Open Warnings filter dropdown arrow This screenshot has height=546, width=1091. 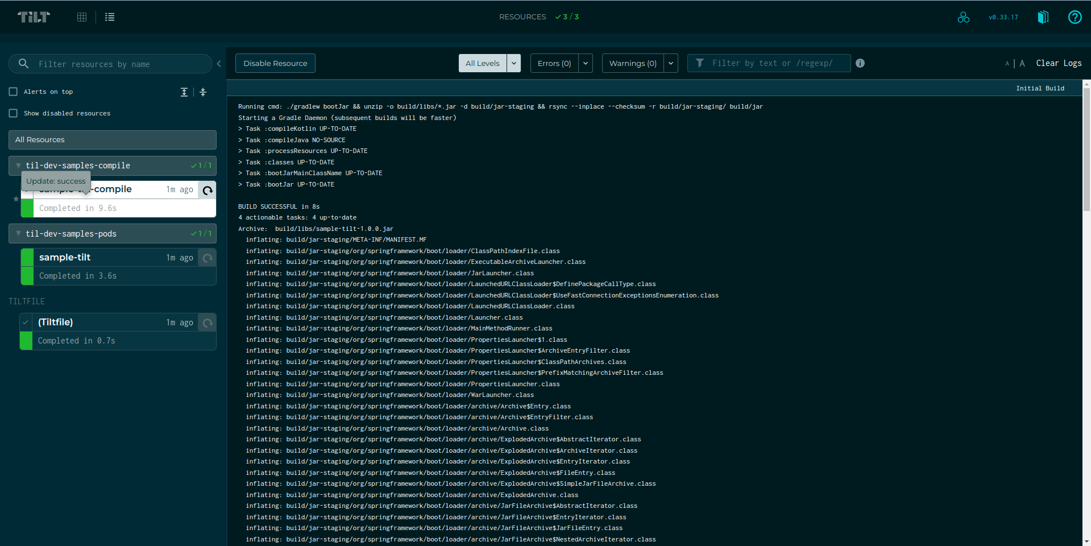(x=671, y=63)
